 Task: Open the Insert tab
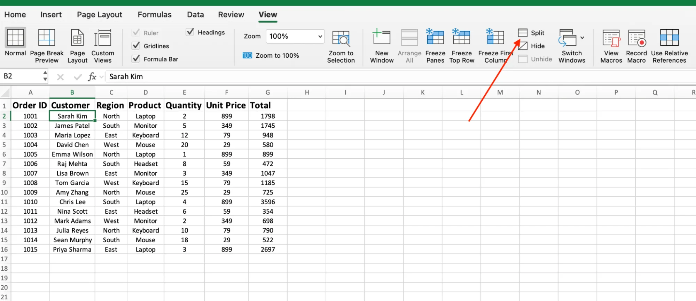(x=51, y=15)
